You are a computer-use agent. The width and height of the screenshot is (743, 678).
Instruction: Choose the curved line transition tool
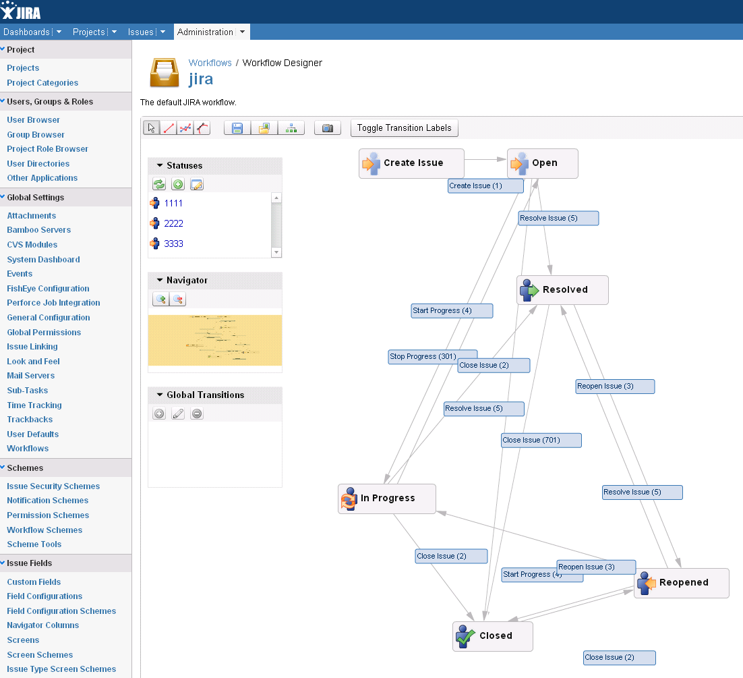tap(202, 128)
